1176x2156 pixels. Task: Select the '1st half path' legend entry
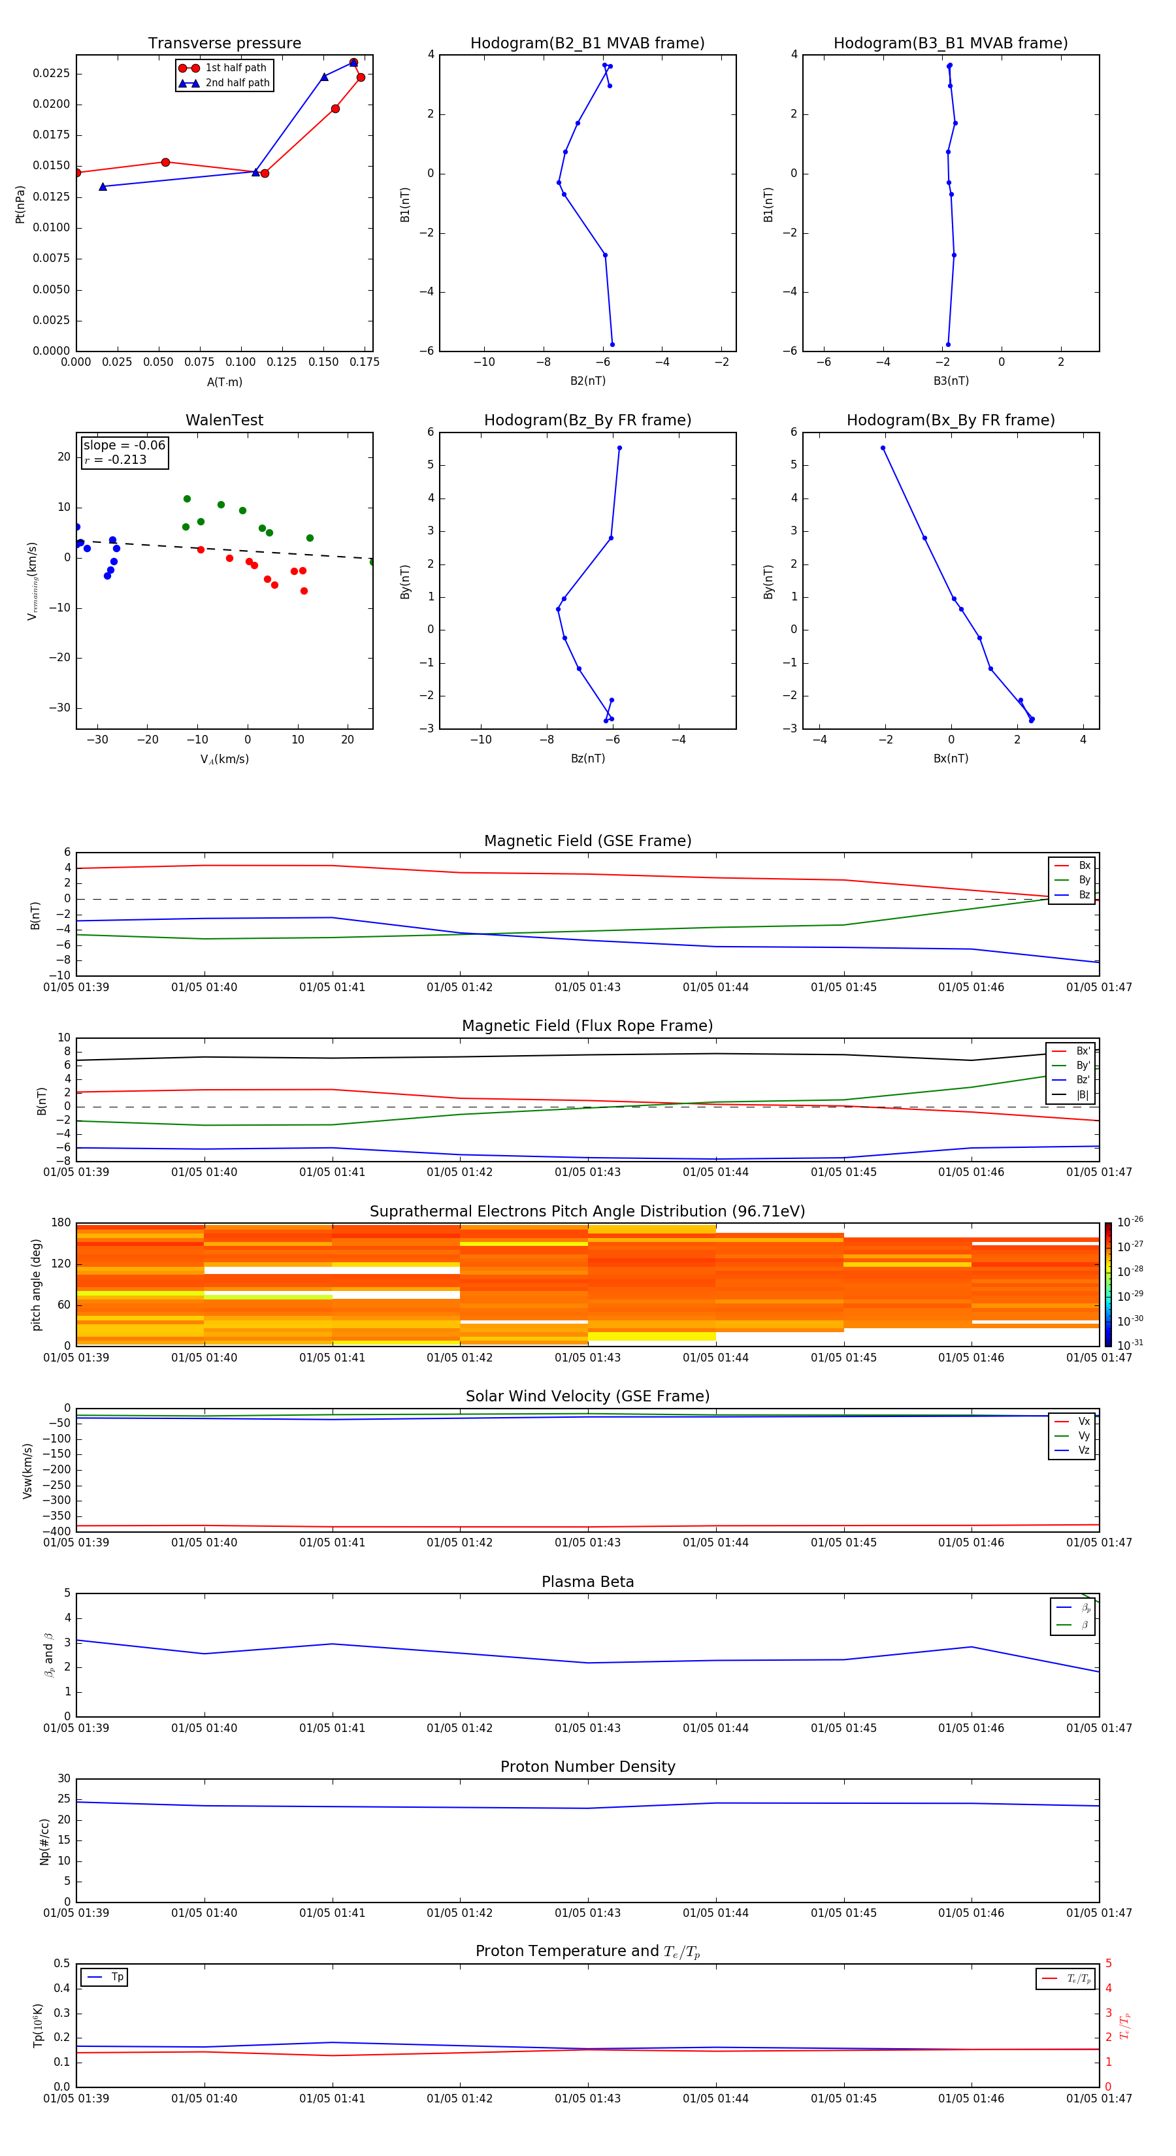(223, 68)
